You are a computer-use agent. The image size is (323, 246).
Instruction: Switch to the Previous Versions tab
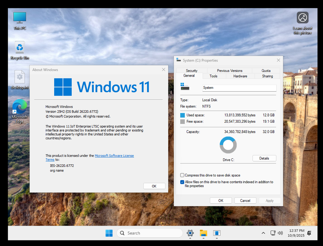(229, 71)
